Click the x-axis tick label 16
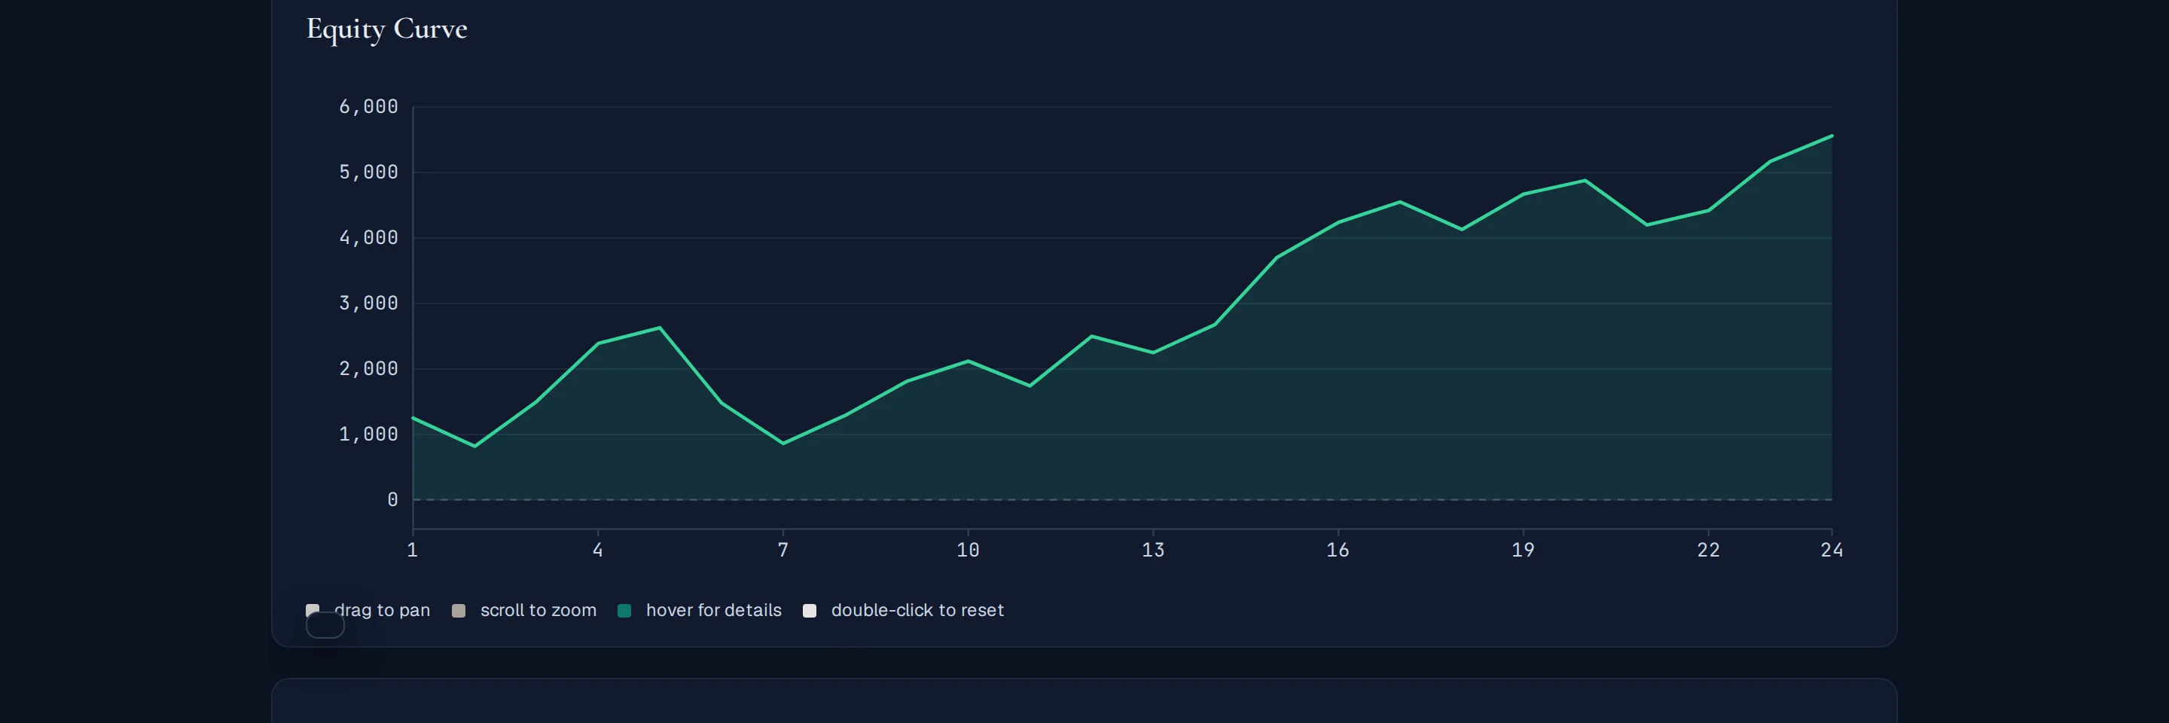Viewport: 2169px width, 723px height. coord(1338,551)
